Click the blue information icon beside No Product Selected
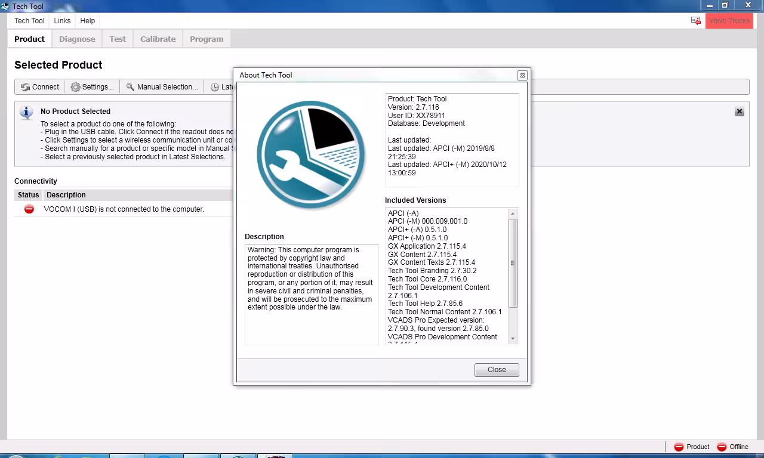This screenshot has height=458, width=764. pyautogui.click(x=26, y=113)
